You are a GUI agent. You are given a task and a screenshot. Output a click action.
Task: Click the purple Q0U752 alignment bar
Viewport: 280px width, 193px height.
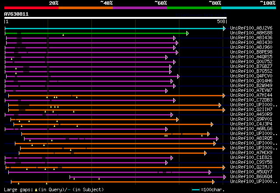point(89,62)
